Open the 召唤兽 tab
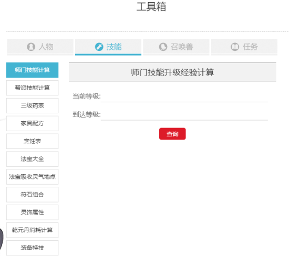The height and width of the screenshot is (256, 289). (x=176, y=47)
